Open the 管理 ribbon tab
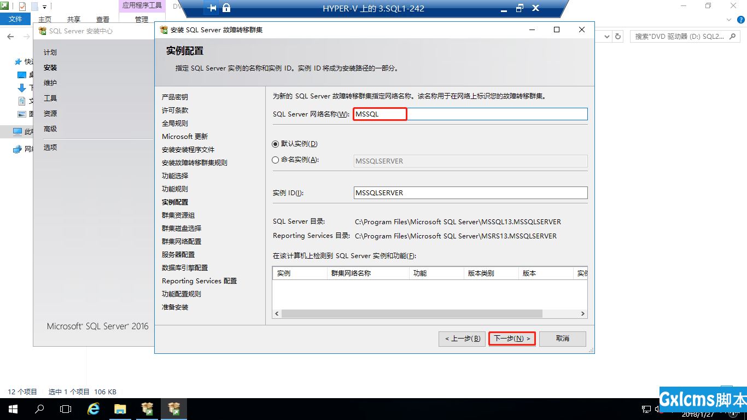 coord(142,19)
